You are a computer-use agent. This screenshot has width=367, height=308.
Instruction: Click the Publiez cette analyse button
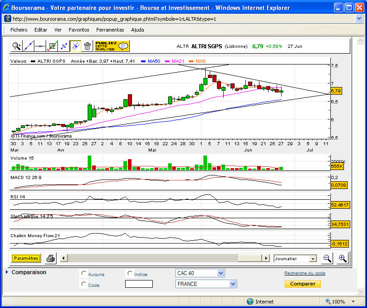pos(112,46)
